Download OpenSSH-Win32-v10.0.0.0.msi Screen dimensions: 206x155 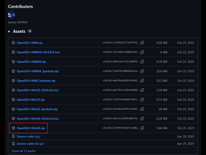point(38,90)
